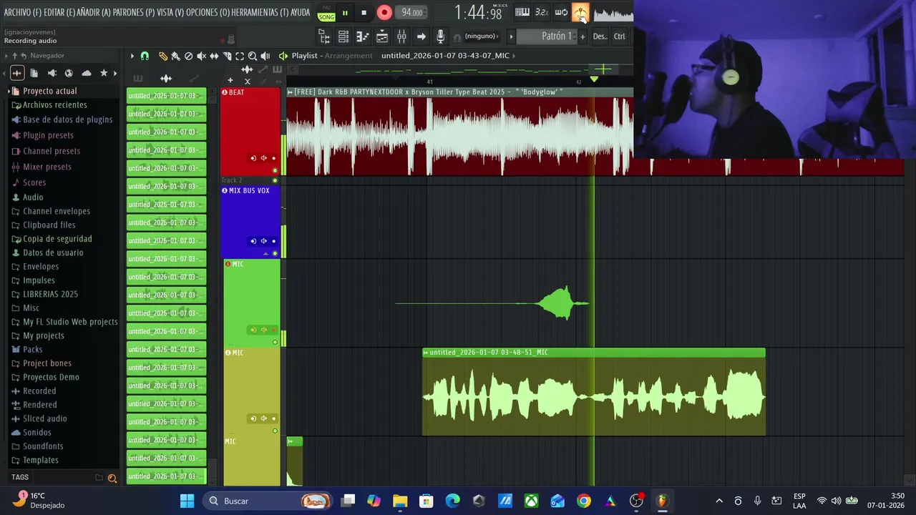Select the pencil draw tool
The image size is (916, 515).
tap(163, 56)
